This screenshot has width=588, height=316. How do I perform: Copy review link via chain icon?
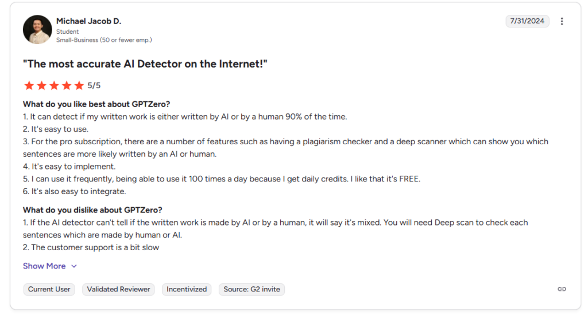pyautogui.click(x=562, y=289)
